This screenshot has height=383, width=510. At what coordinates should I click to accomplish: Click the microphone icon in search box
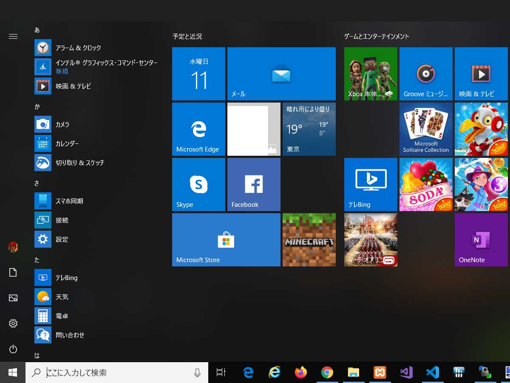[197, 373]
